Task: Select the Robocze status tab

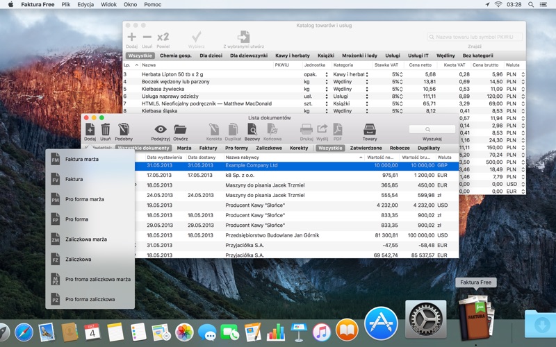Action: pos(400,148)
